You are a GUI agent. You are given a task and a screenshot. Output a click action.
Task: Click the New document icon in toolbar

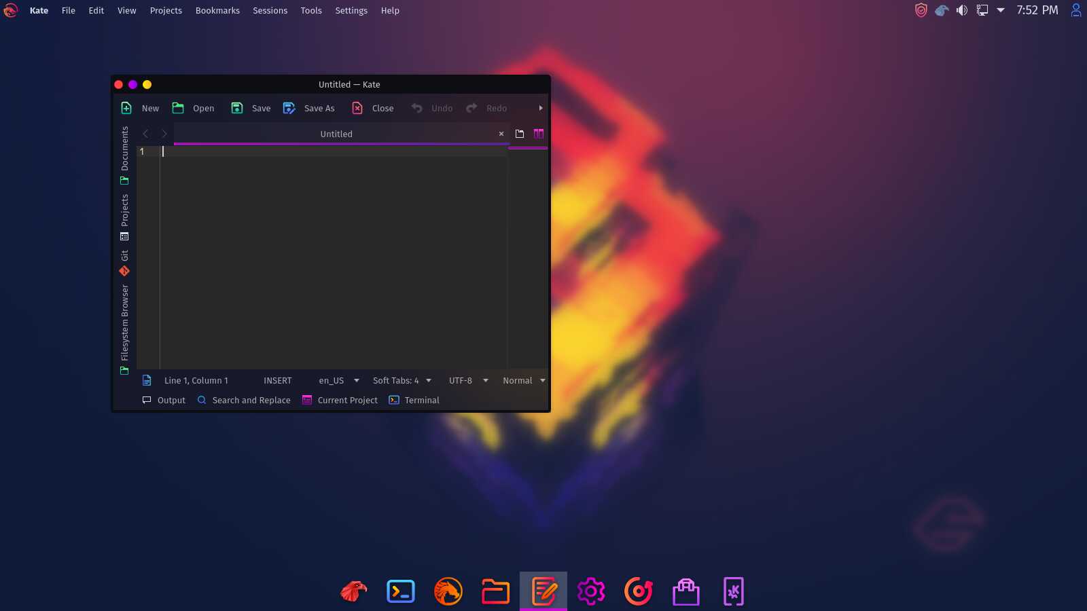(x=126, y=108)
